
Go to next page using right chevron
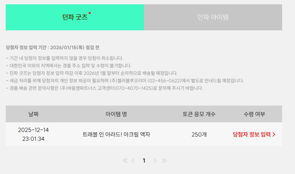point(155,160)
